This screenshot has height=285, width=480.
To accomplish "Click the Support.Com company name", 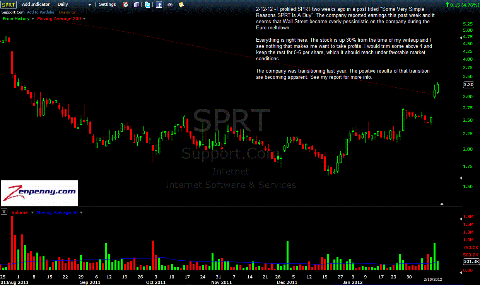I will 13,12.
